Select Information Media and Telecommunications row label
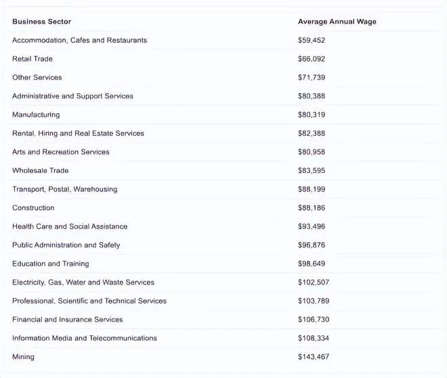 tap(84, 338)
